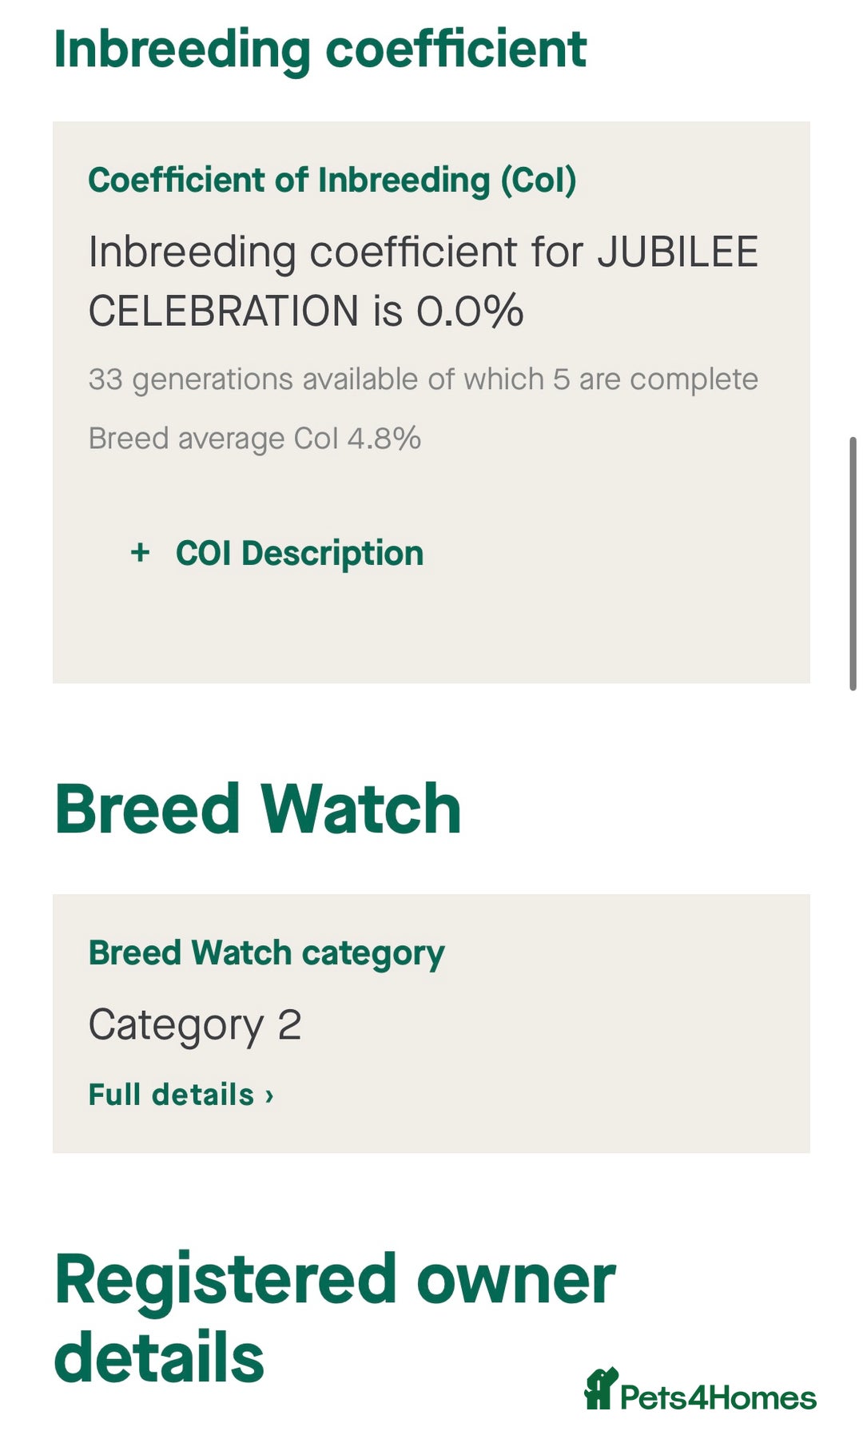The width and height of the screenshot is (863, 1435).
Task: Open Full details for Breed Watch
Action: click(181, 1095)
